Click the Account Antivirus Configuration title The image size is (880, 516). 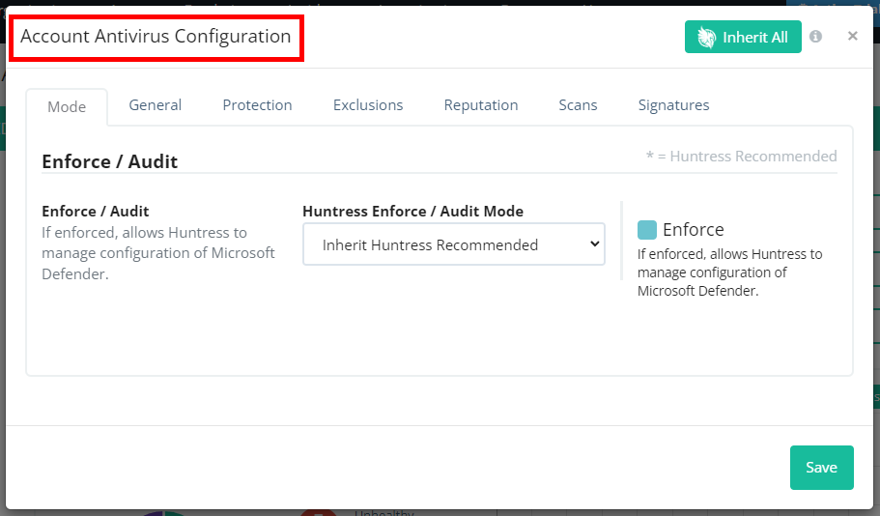pos(156,36)
